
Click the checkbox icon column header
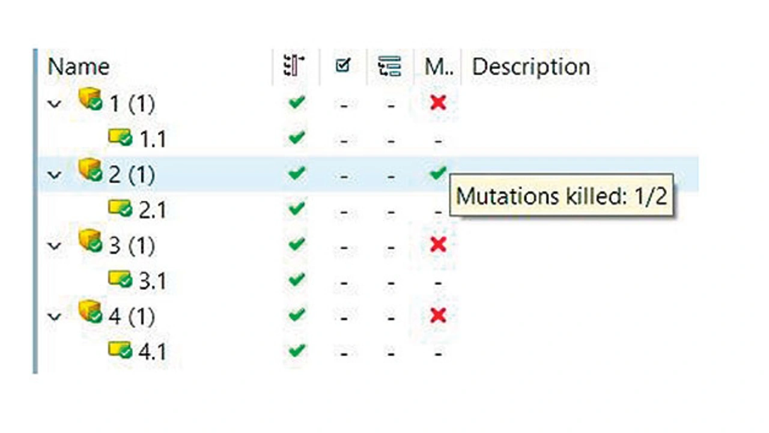[x=342, y=65]
